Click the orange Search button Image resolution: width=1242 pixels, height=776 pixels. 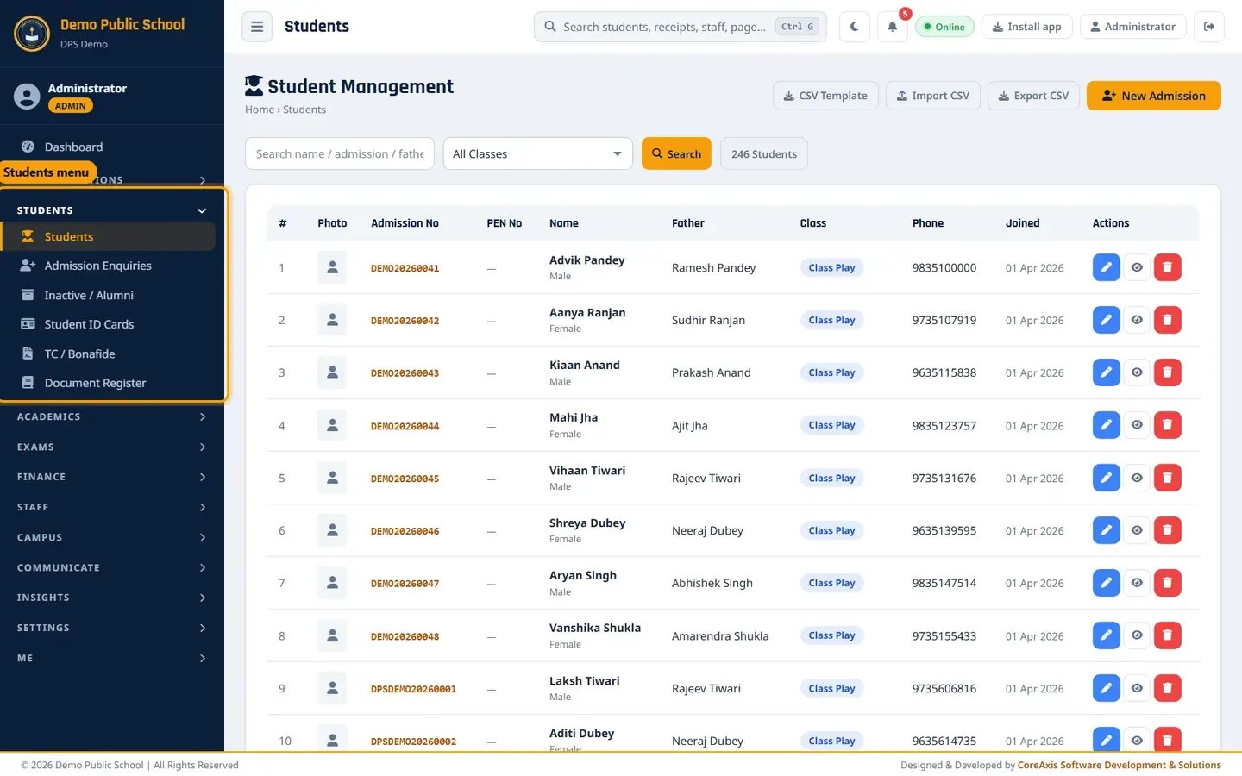676,153
